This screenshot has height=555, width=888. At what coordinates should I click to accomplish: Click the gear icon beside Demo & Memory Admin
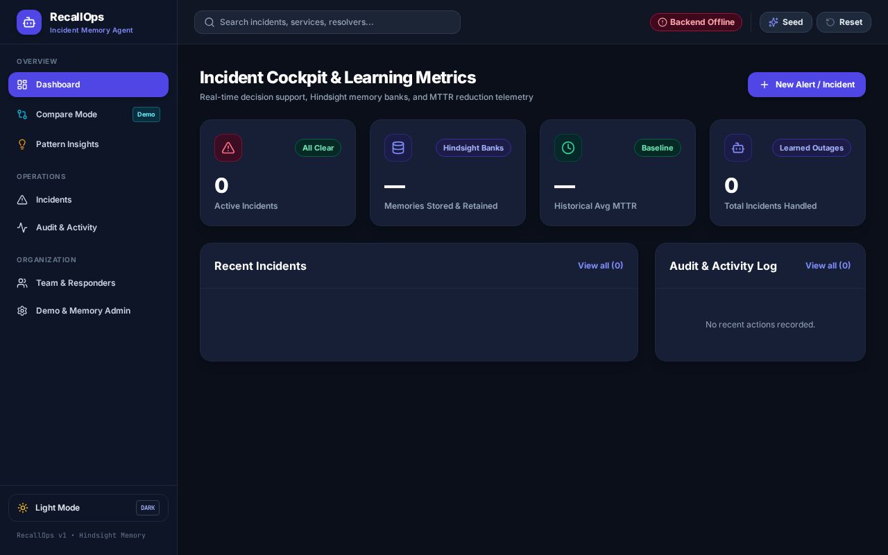(x=22, y=311)
